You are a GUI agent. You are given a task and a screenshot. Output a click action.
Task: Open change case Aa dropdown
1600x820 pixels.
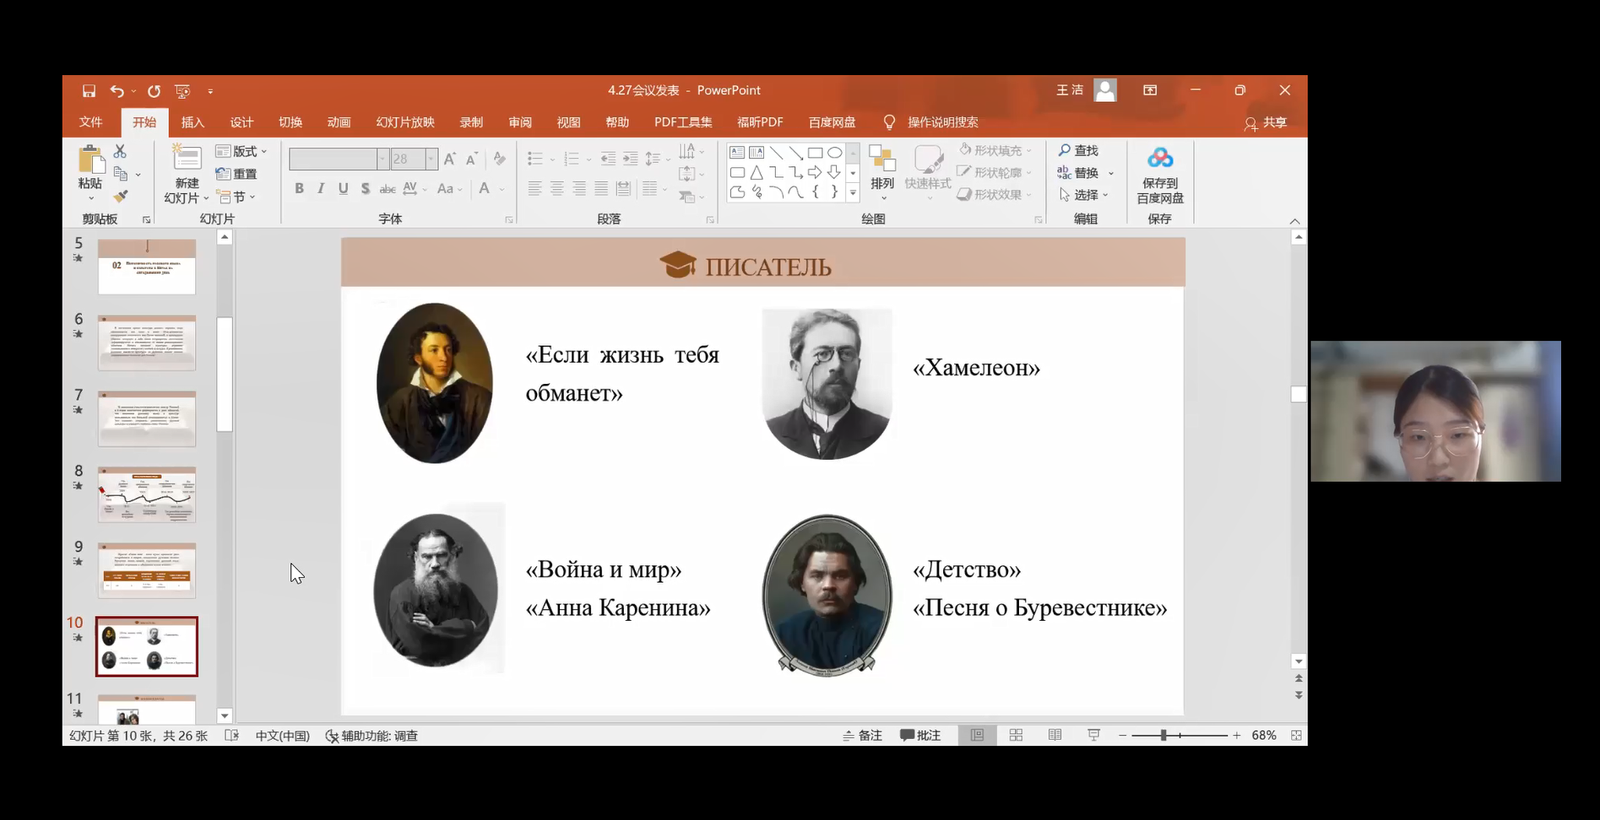[449, 188]
